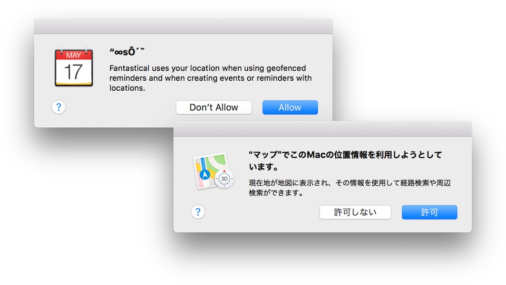Viewport: 506px width, 285px height.
Task: Click the Fantastical geofenced reminders description text
Action: click(x=210, y=78)
